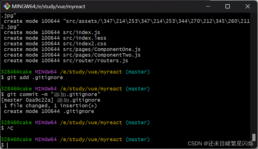
Task: Click the commit hash 0aa9c22a
Action: (39, 100)
